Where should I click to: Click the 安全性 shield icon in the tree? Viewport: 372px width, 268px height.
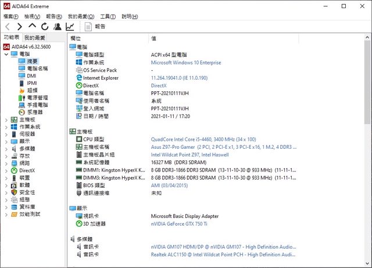(x=14, y=192)
